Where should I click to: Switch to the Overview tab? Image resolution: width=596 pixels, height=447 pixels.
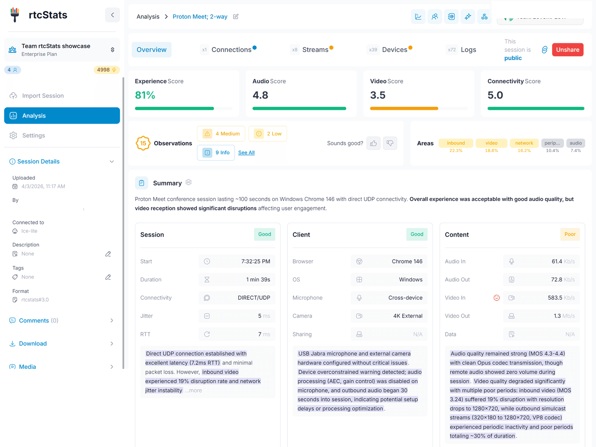point(152,50)
